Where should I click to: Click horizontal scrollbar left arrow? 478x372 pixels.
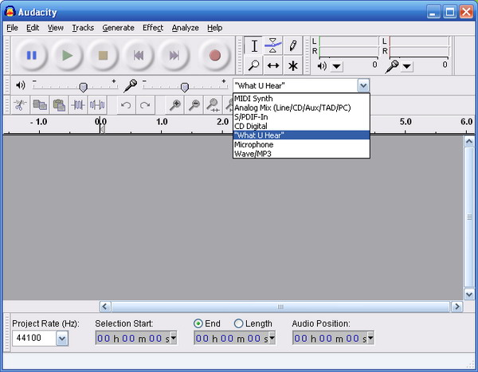click(x=105, y=307)
